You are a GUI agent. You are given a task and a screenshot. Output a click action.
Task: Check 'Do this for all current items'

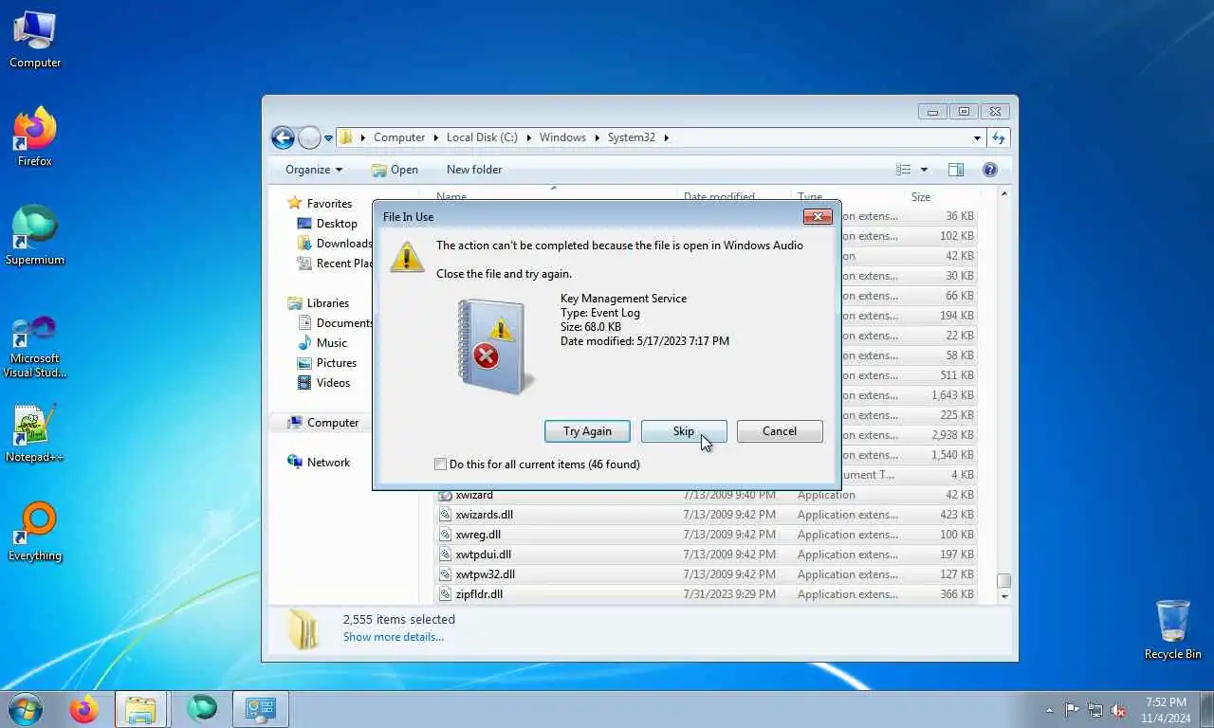click(440, 464)
